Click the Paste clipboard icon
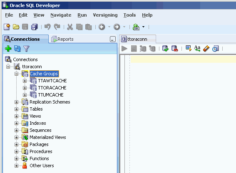 89,27
